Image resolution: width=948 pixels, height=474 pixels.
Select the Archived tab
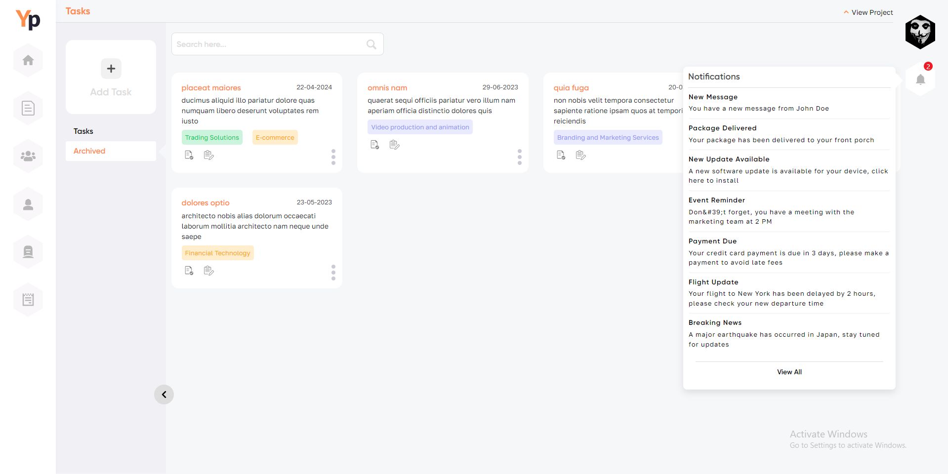click(x=89, y=151)
